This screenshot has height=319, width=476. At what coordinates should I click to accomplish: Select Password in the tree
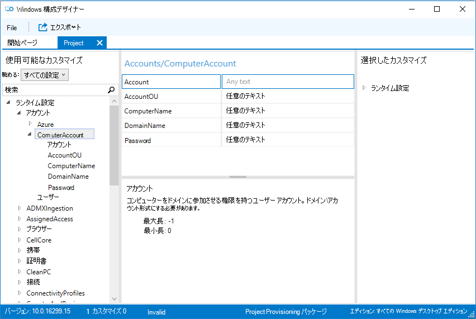(61, 188)
